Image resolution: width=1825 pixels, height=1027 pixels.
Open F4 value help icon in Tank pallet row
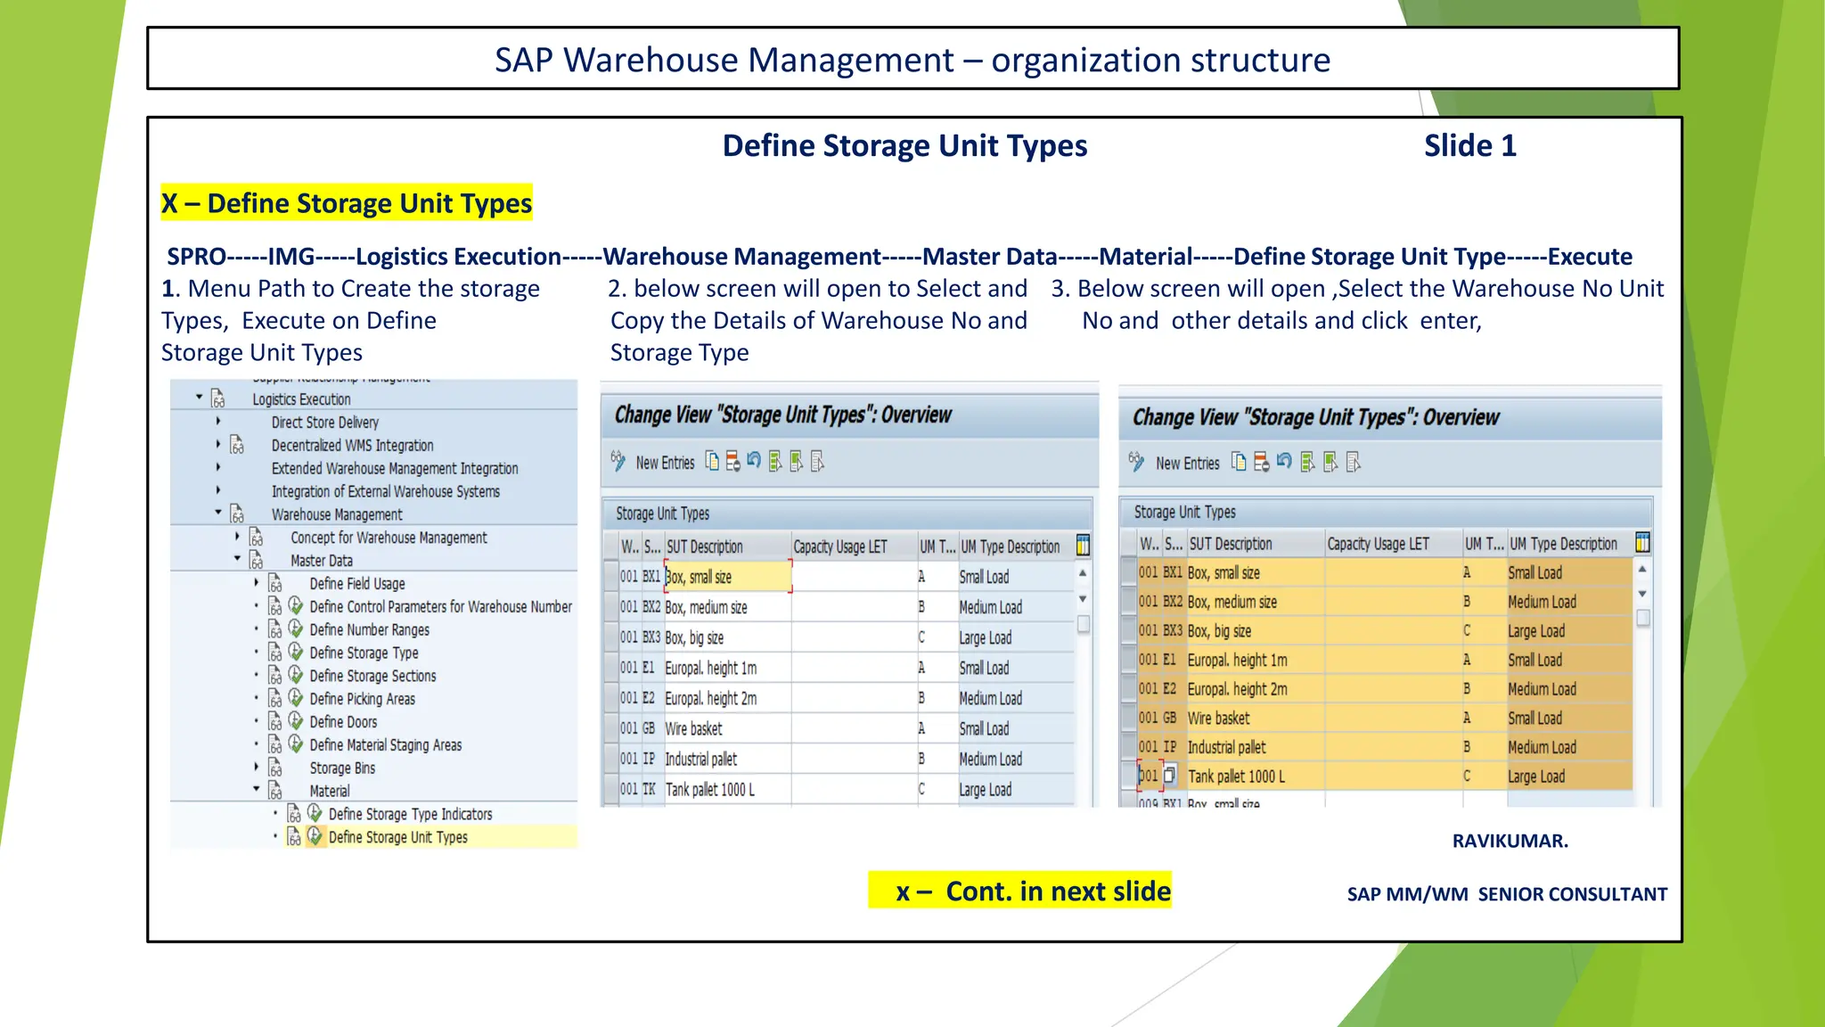pyautogui.click(x=1170, y=776)
